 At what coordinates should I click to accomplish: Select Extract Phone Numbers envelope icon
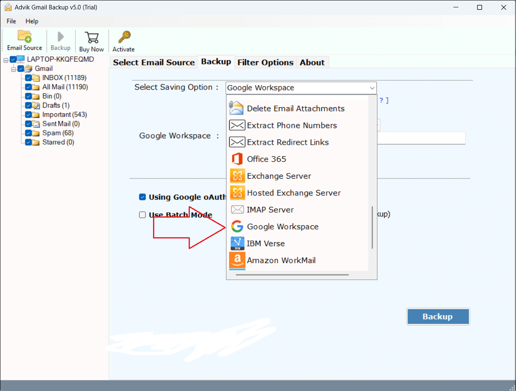pyautogui.click(x=237, y=125)
